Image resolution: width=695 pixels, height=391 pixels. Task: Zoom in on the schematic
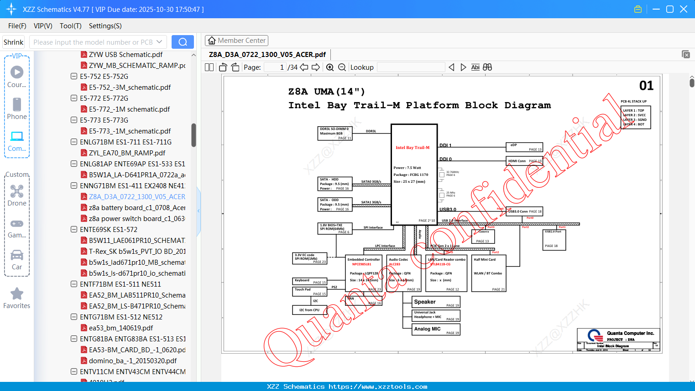pyautogui.click(x=330, y=67)
